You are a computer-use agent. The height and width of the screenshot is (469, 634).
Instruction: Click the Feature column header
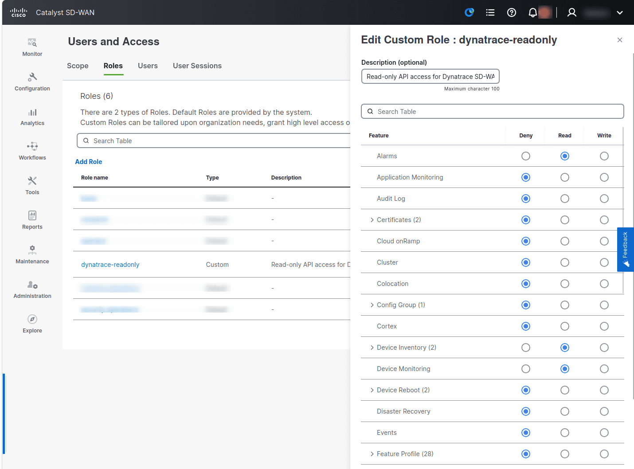tap(379, 136)
